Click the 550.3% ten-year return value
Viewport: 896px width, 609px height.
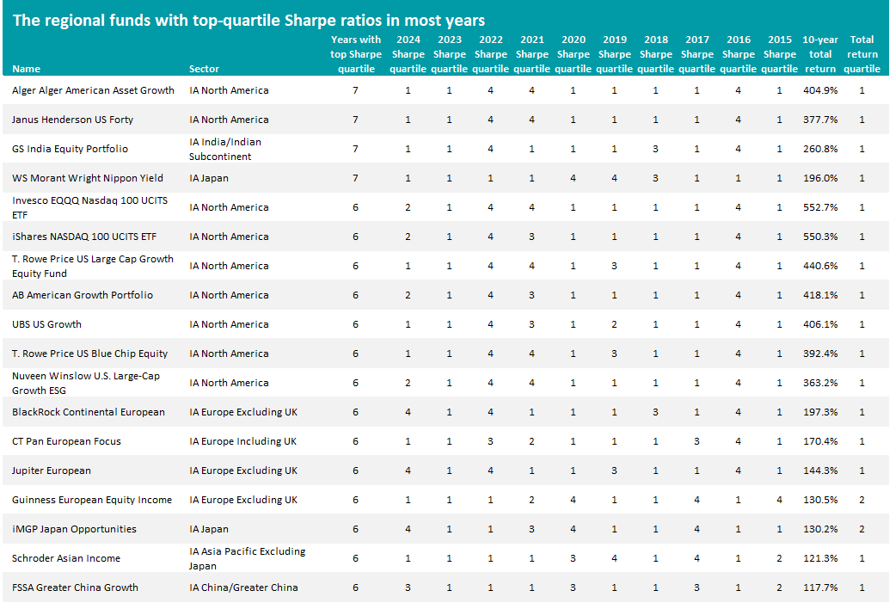pyautogui.click(x=820, y=237)
